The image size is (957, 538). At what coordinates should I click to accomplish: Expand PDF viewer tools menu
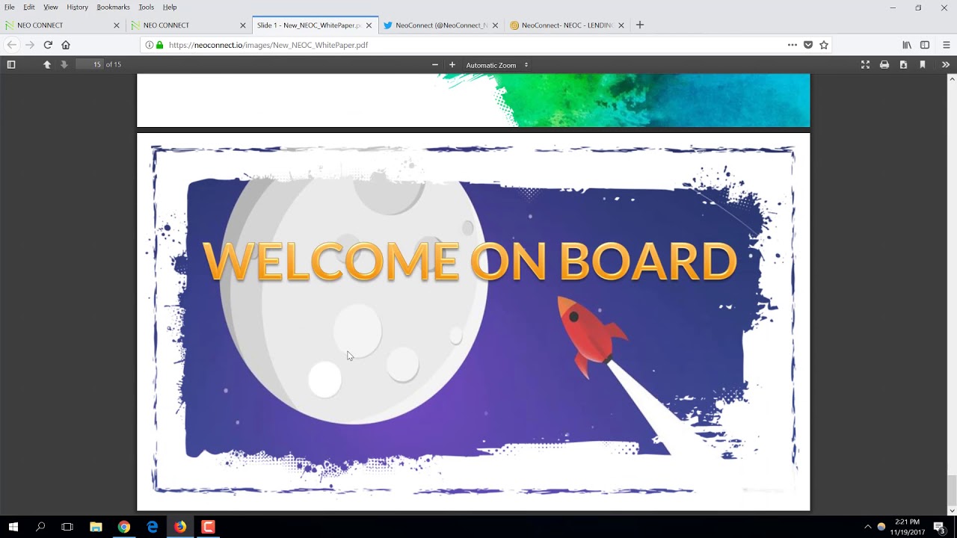pyautogui.click(x=946, y=65)
